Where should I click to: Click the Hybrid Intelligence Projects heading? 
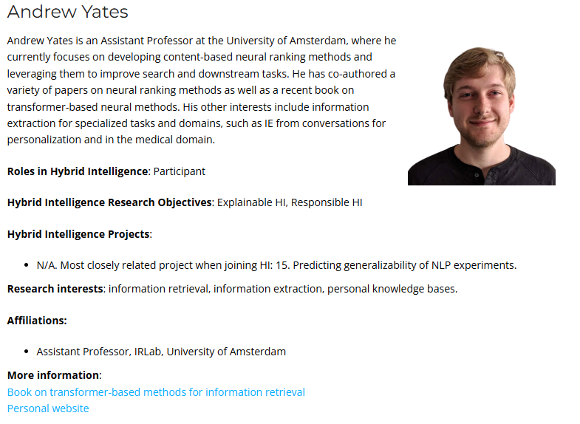[78, 234]
